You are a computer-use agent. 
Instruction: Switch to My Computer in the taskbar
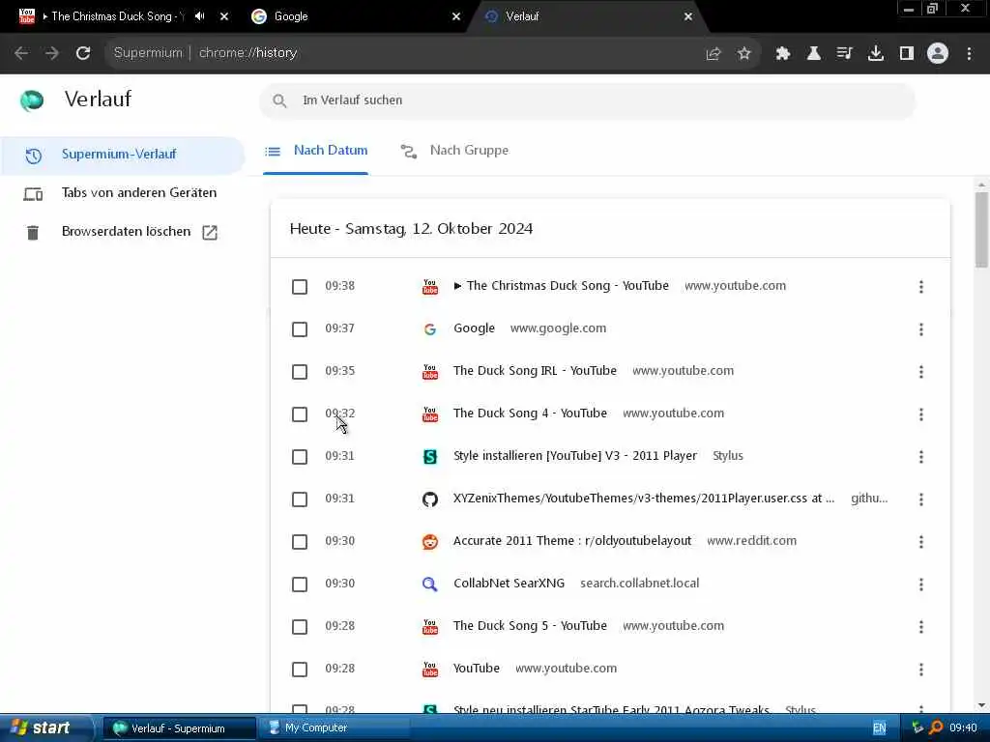tap(335, 728)
